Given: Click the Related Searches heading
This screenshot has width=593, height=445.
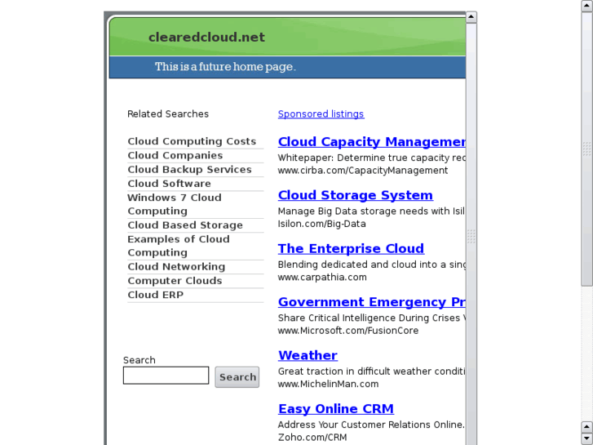Looking at the screenshot, I should (168, 114).
